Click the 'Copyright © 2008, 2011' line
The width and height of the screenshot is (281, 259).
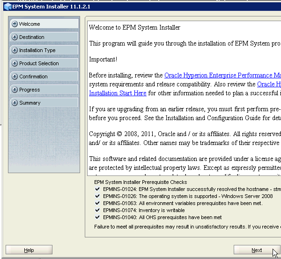click(185, 134)
